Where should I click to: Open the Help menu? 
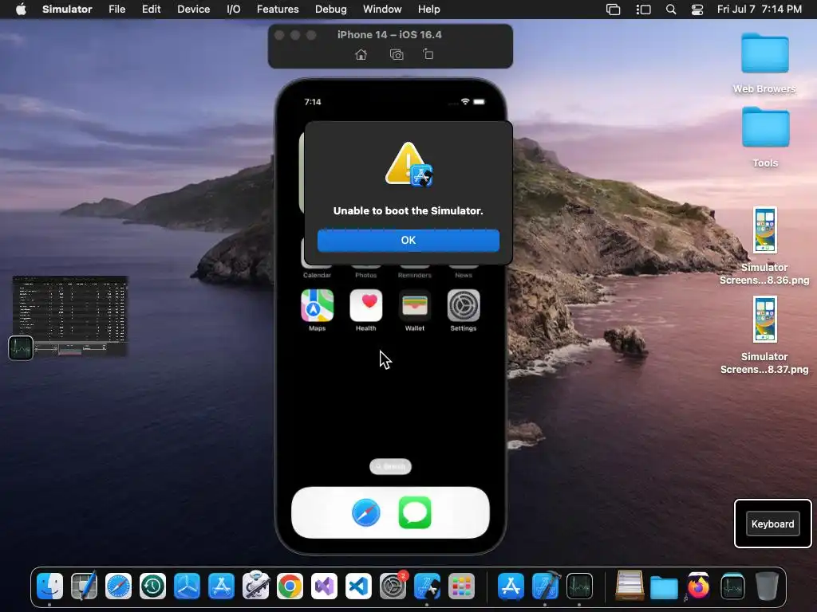428,10
